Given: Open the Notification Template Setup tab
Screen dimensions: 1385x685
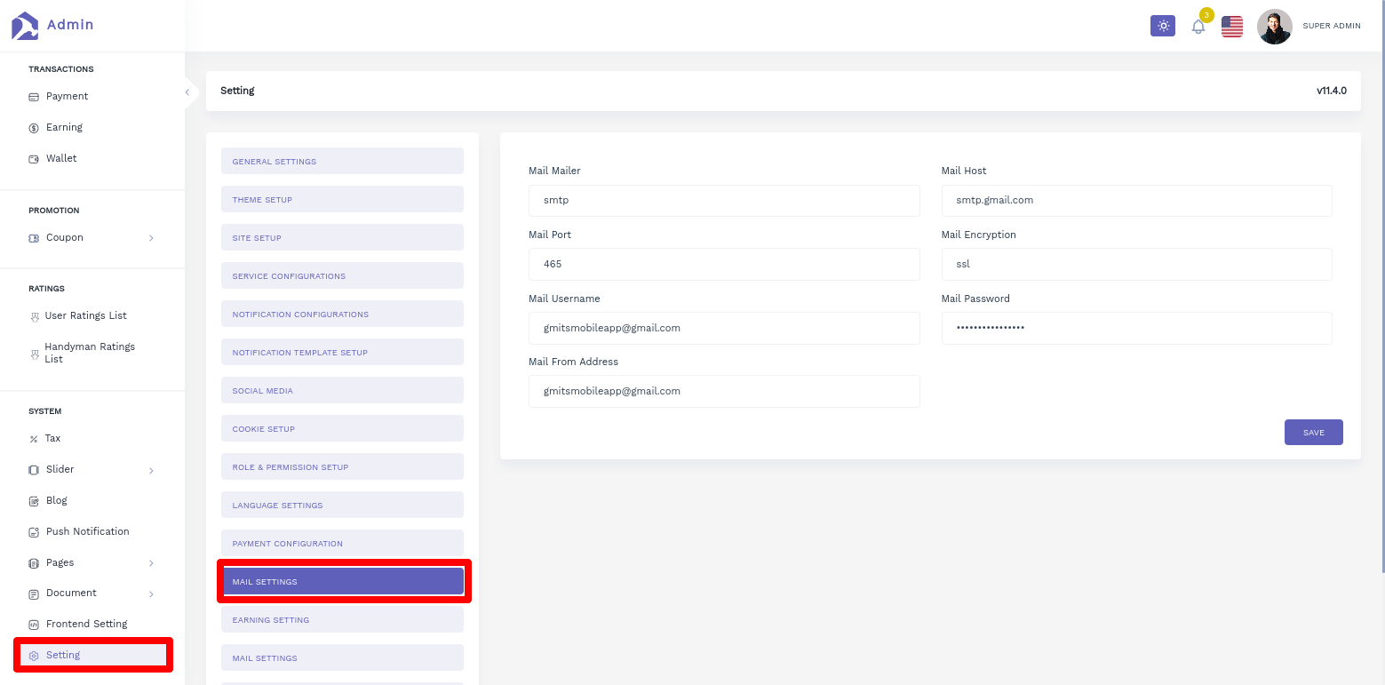Looking at the screenshot, I should pos(342,352).
